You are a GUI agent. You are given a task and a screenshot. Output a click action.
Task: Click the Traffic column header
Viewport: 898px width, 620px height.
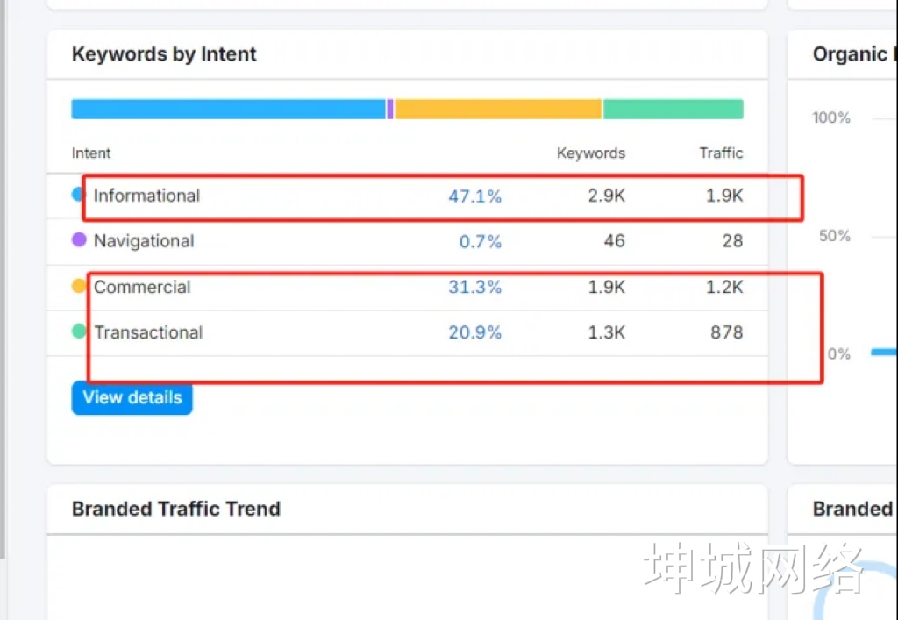tap(721, 153)
